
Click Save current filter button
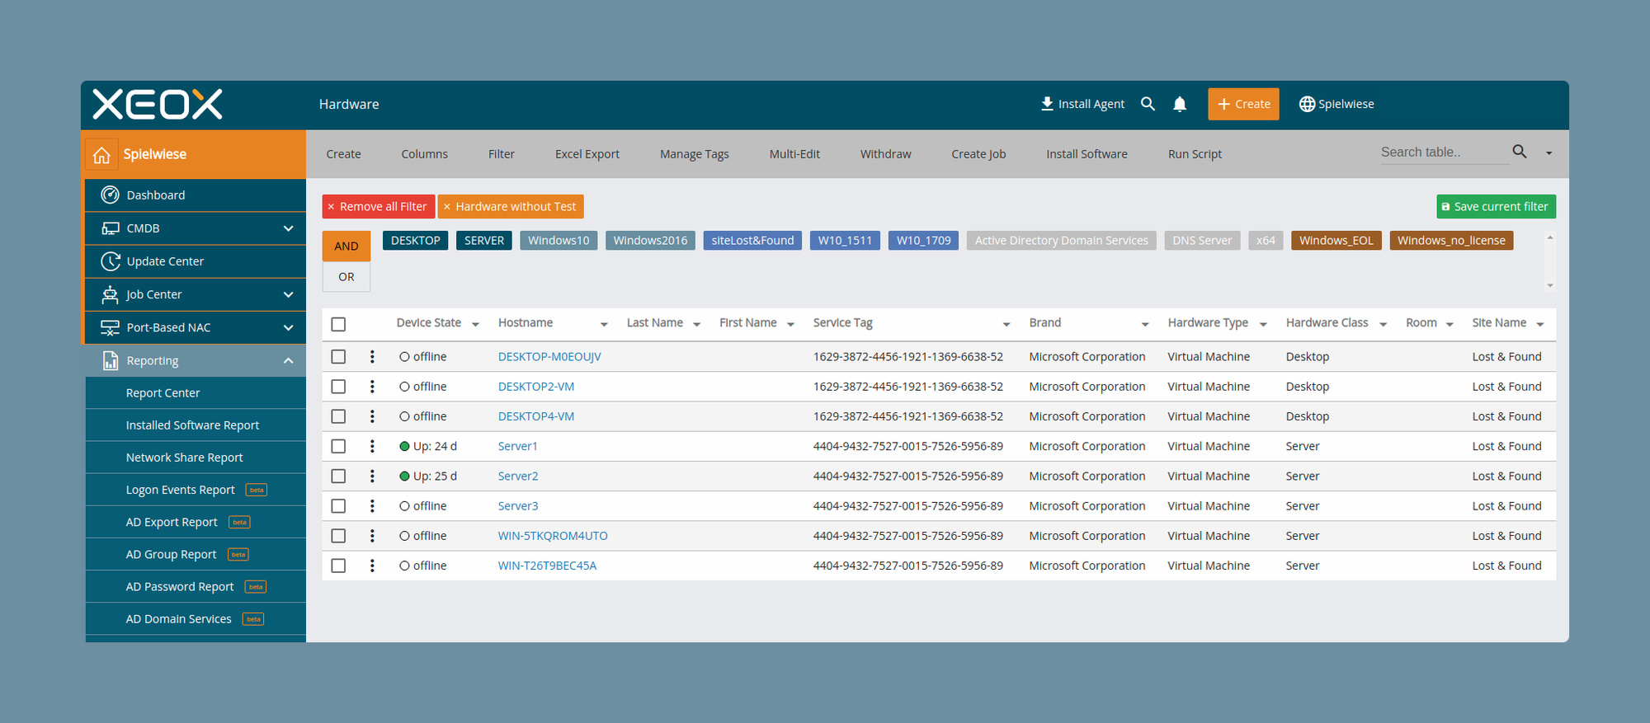[1496, 207]
